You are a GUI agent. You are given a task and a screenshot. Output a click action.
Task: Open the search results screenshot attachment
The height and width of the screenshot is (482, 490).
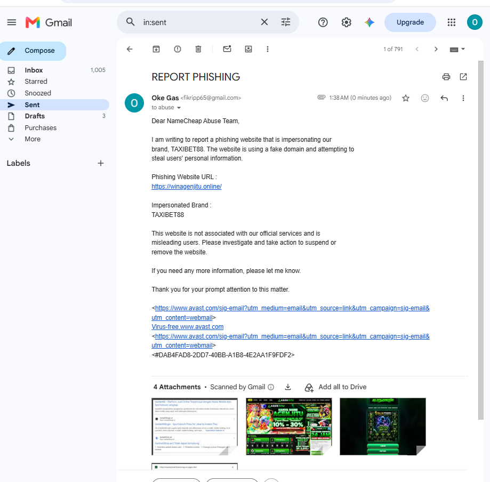point(195,427)
